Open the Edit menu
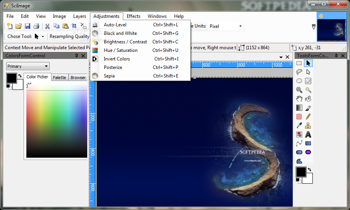 tap(25, 16)
